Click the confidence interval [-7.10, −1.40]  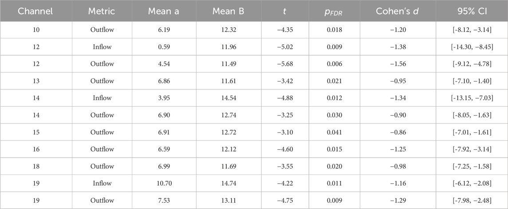pyautogui.click(x=471, y=81)
